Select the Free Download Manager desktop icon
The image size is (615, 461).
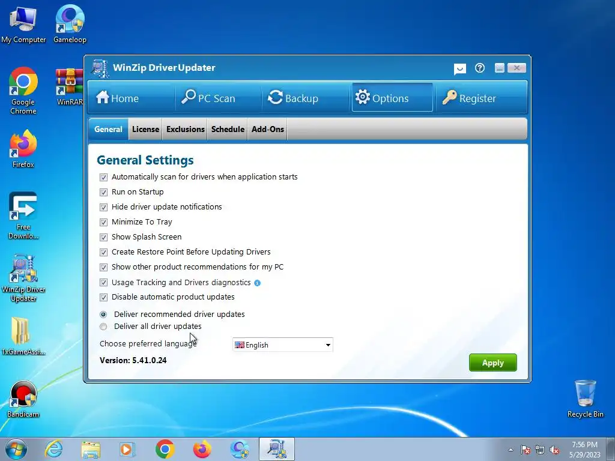[x=23, y=216]
